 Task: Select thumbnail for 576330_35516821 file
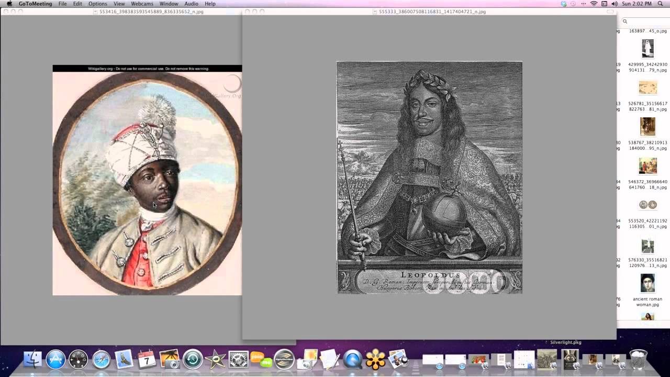pyautogui.click(x=648, y=245)
